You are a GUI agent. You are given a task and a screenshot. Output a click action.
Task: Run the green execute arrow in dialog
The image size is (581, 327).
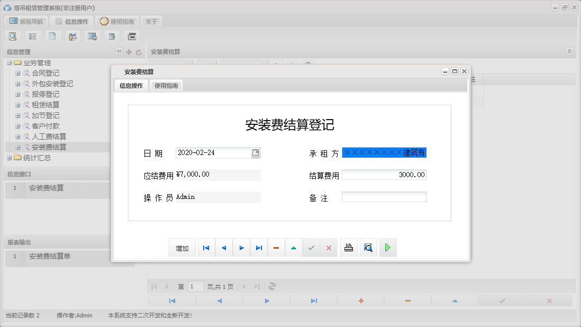point(388,247)
